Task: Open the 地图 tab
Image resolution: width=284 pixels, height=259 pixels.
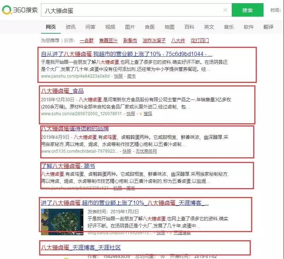Action: coord(170,27)
